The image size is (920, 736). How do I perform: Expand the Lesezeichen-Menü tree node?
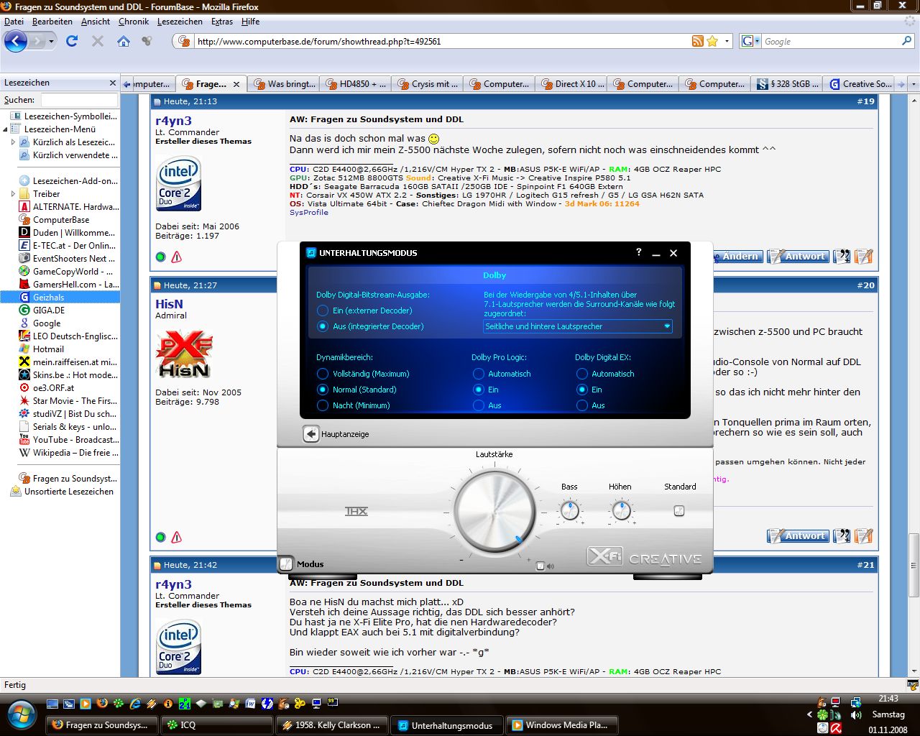click(x=5, y=129)
